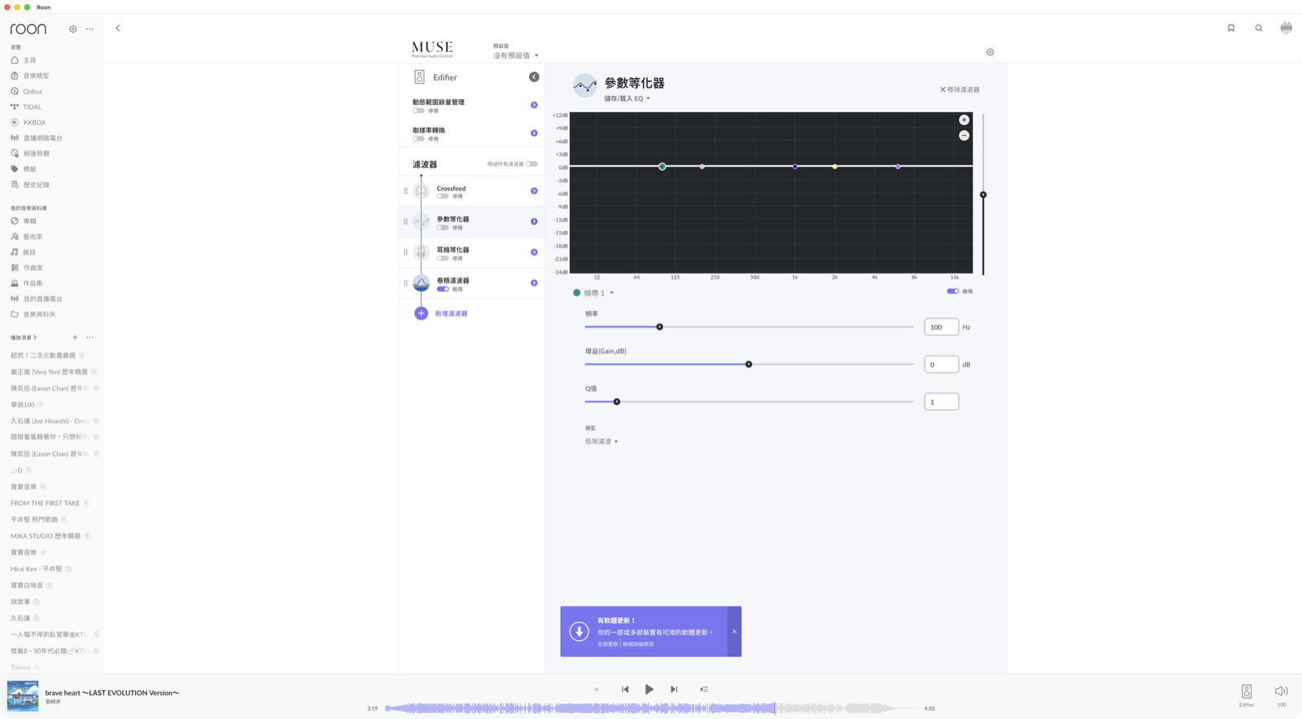Viewport: 1302px width, 719px height.
Task: Open the 儲存/載入 EQ dropdown
Action: coord(627,98)
